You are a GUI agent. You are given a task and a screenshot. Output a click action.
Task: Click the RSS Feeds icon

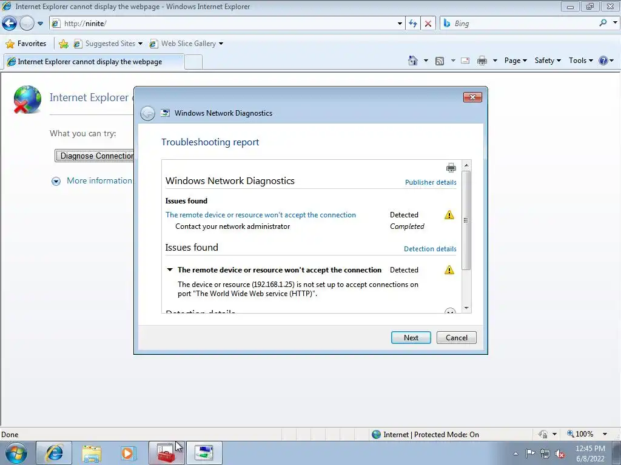pos(440,61)
